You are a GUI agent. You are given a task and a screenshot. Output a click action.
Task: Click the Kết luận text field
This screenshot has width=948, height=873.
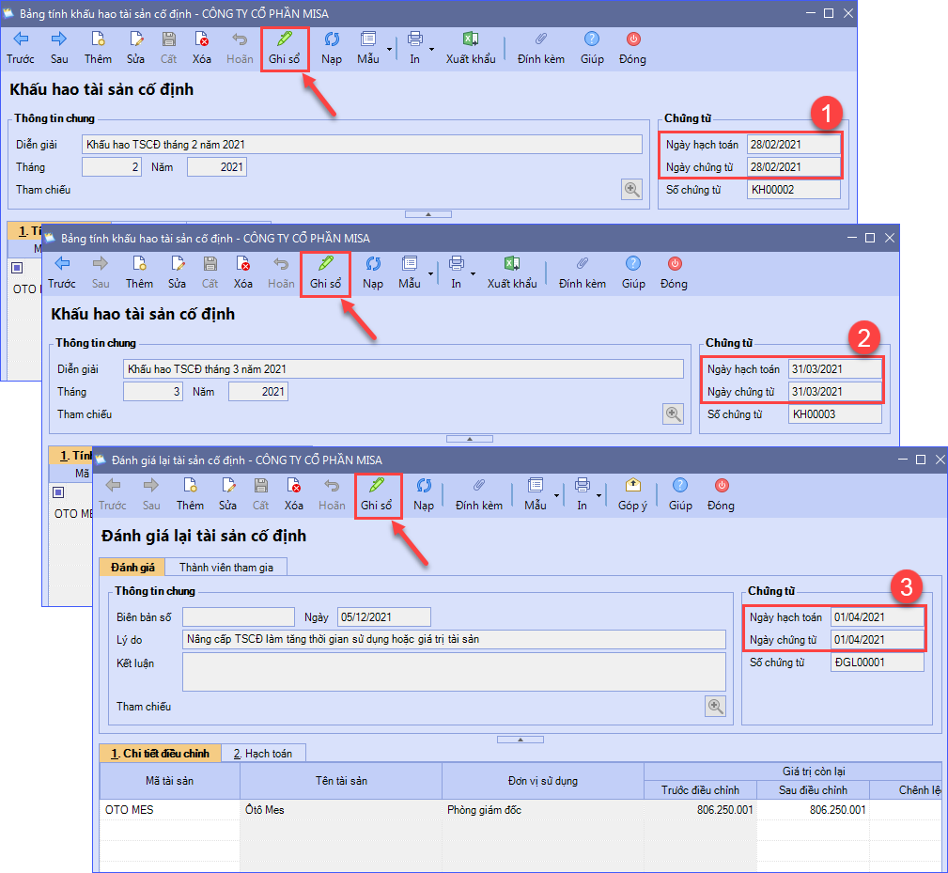tap(454, 672)
